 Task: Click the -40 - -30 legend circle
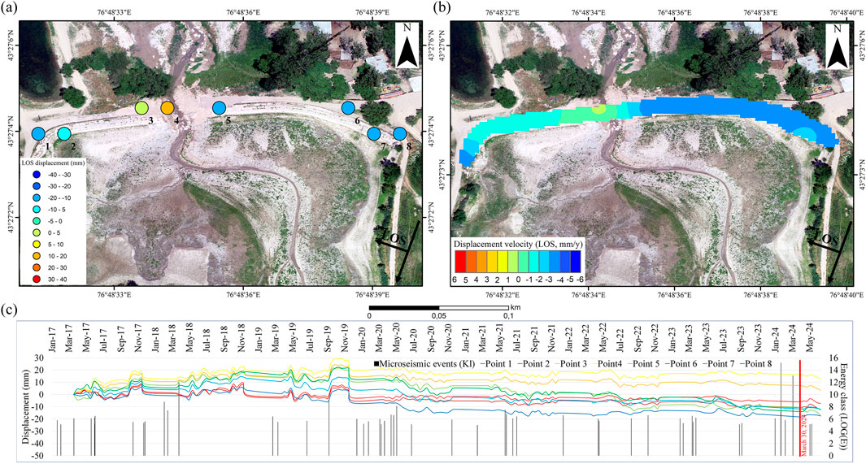point(37,175)
